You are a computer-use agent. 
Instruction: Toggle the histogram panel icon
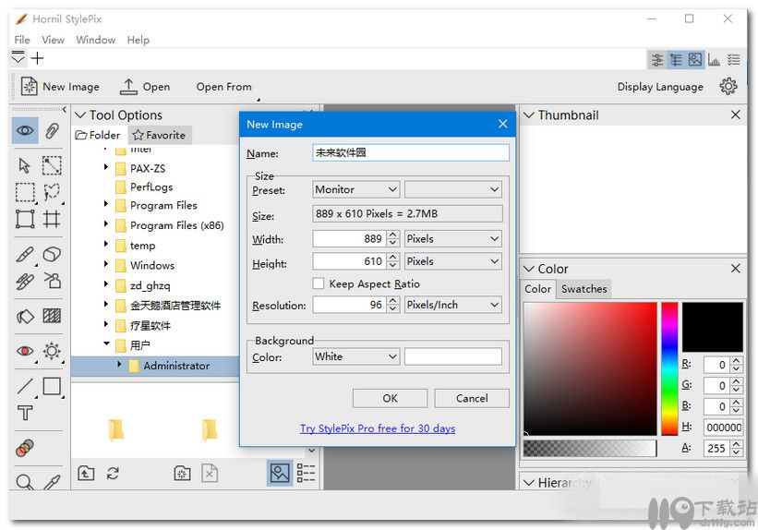point(714,60)
